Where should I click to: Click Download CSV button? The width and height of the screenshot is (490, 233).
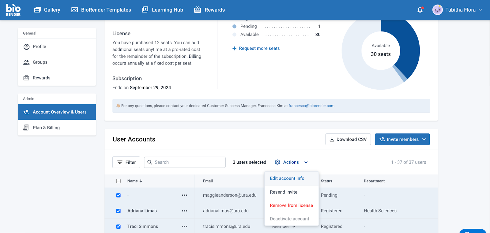point(348,139)
